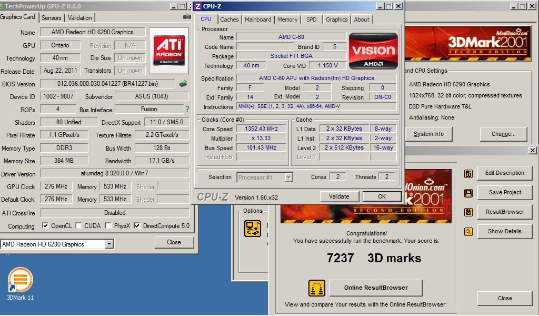The image size is (539, 316).
Task: Click the Bus Speed value 101.43 MHz
Action: pos(261,147)
